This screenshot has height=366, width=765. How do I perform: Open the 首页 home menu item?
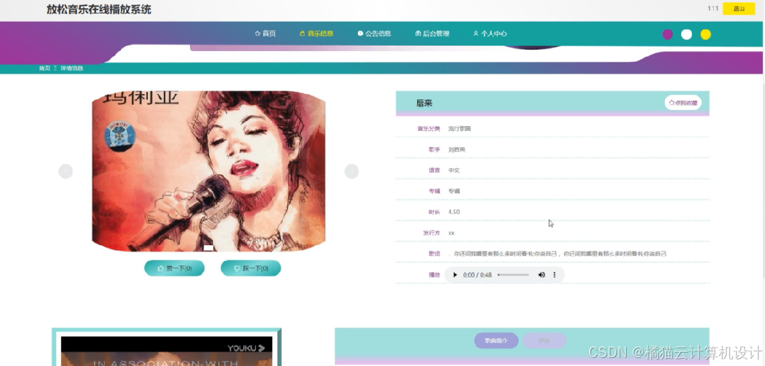(x=265, y=34)
